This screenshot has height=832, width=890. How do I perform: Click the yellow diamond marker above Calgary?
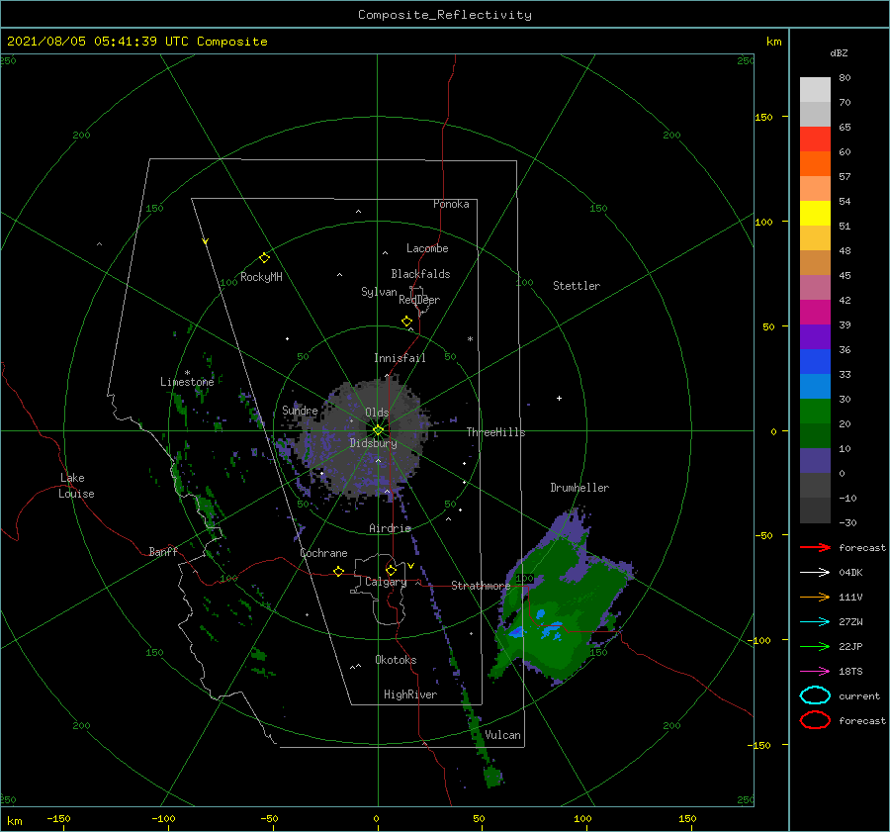coord(391,570)
